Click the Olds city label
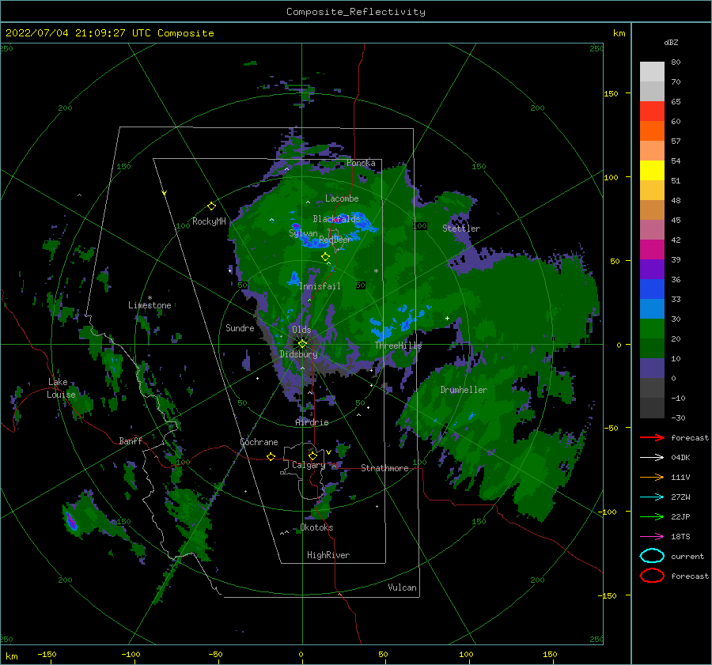This screenshot has width=712, height=665. pyautogui.click(x=301, y=330)
